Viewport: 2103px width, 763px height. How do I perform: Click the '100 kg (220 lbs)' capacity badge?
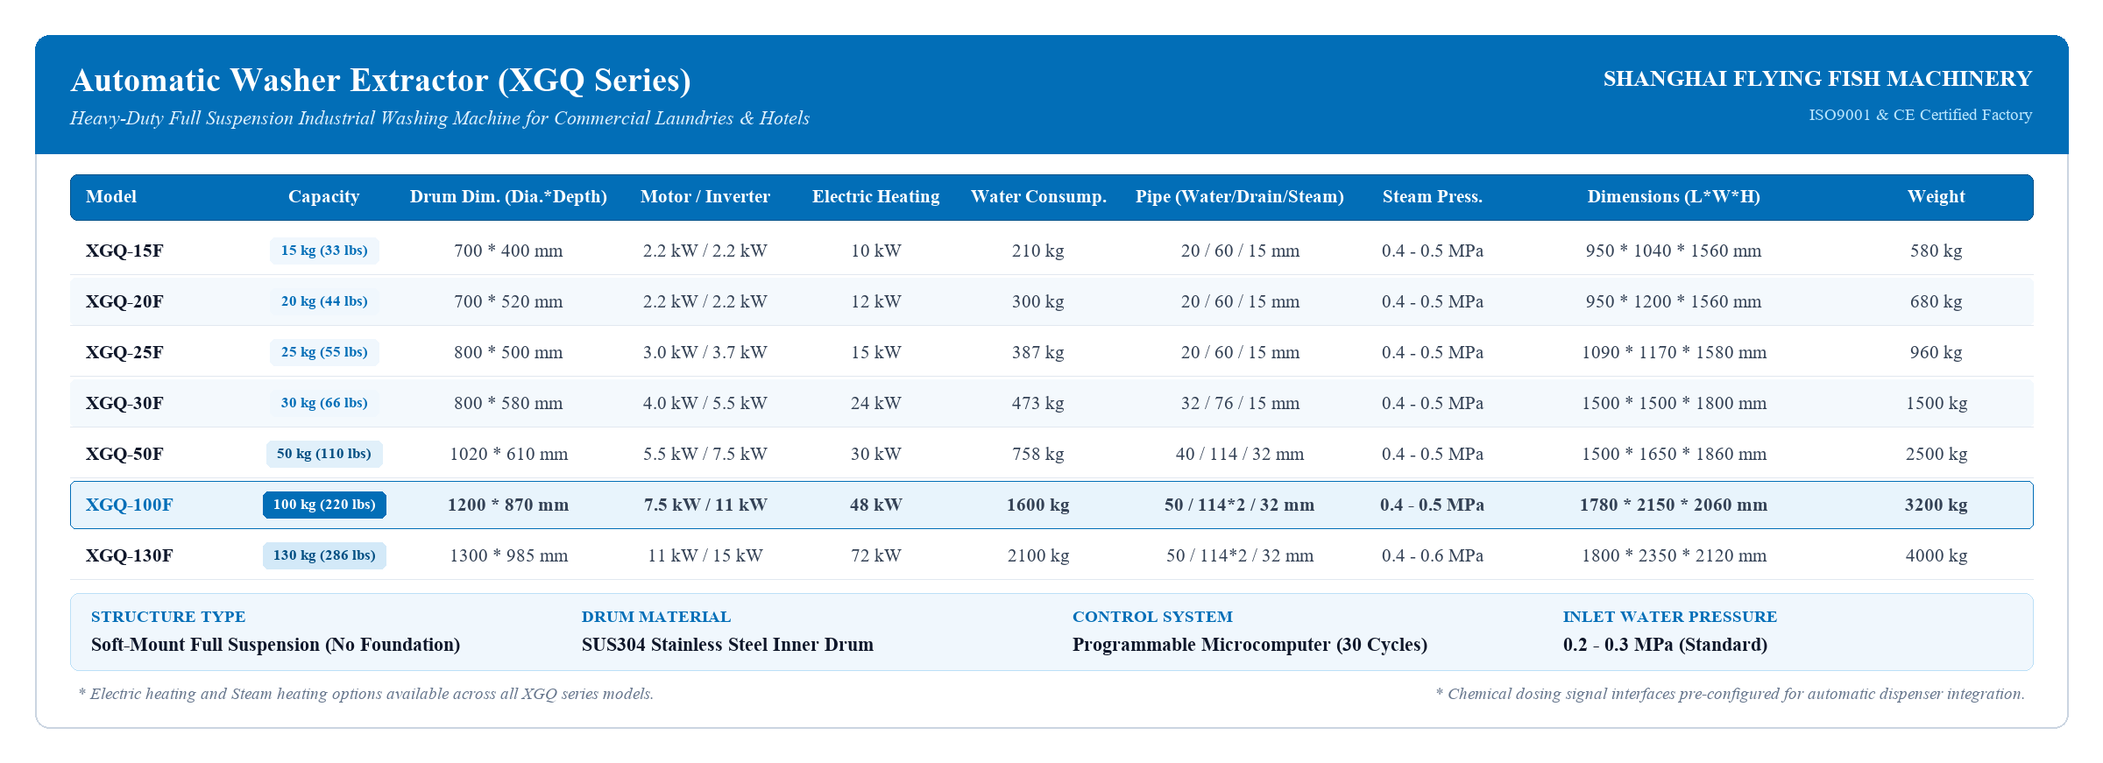click(x=324, y=505)
